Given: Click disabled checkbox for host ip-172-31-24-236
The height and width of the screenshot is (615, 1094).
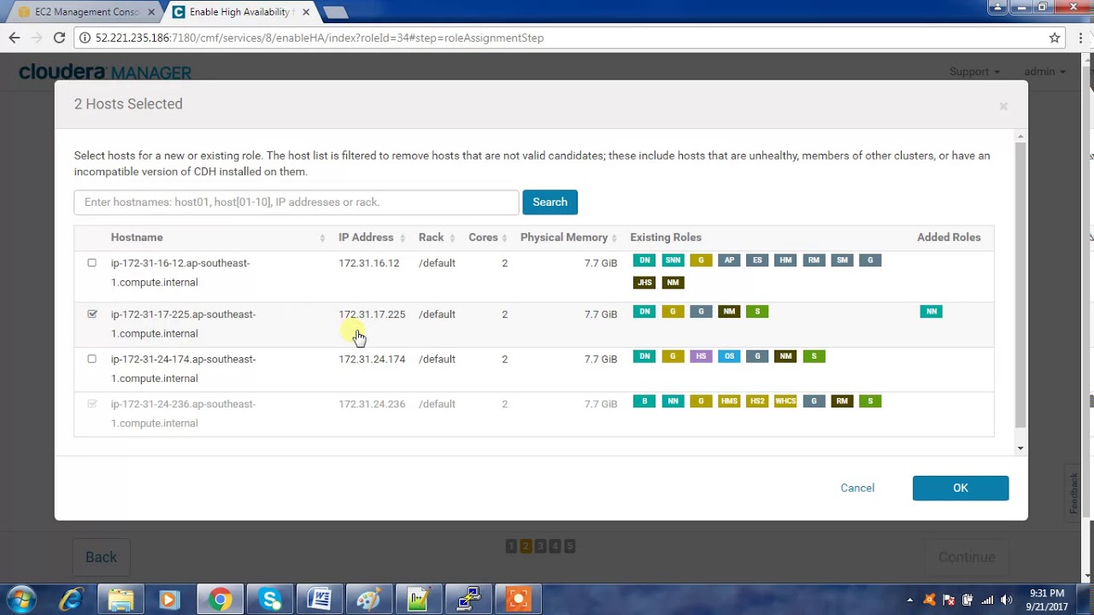Looking at the screenshot, I should point(92,404).
